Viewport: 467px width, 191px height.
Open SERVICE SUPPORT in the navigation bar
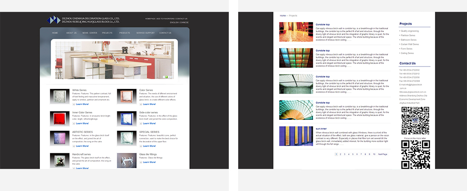point(145,33)
